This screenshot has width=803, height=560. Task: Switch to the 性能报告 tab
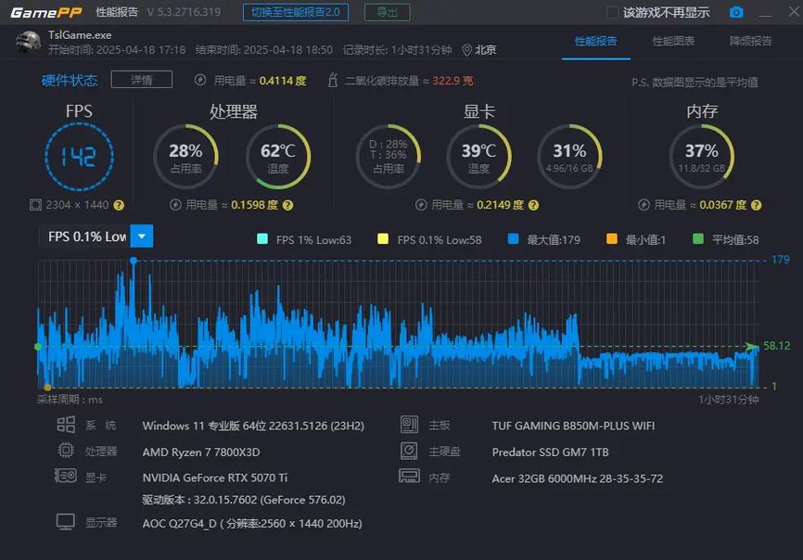click(x=595, y=41)
